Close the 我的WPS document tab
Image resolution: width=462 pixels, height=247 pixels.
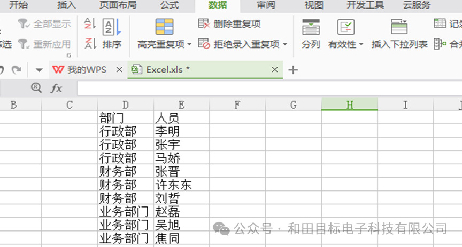[119, 70]
